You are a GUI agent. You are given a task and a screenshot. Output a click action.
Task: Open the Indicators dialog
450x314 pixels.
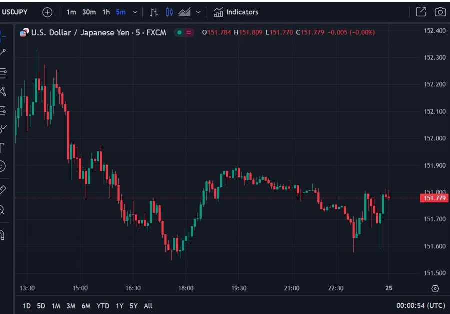click(236, 12)
